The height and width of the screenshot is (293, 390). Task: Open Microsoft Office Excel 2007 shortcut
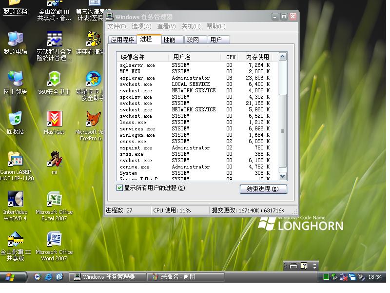point(54,199)
